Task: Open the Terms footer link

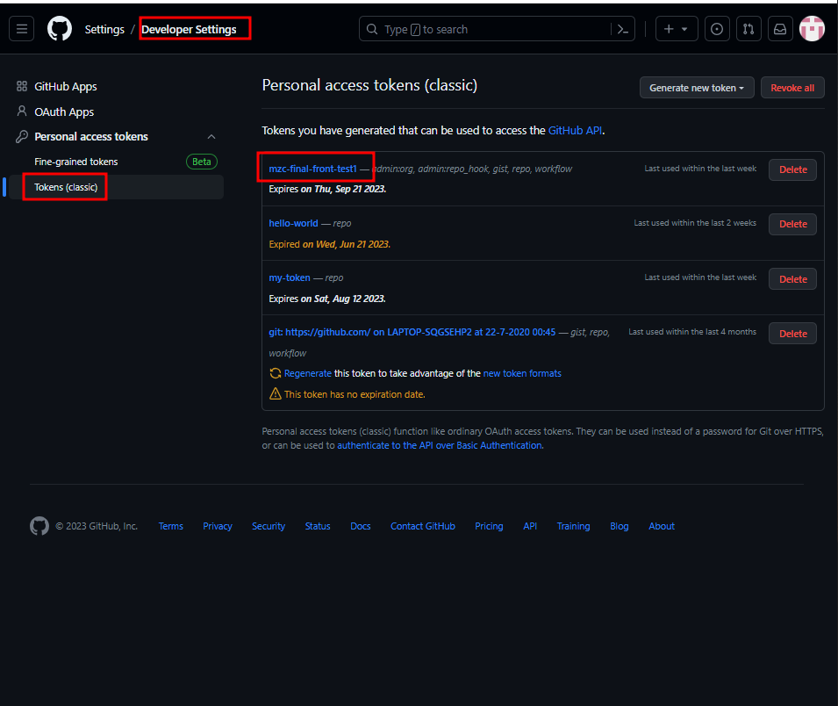Action: point(171,526)
